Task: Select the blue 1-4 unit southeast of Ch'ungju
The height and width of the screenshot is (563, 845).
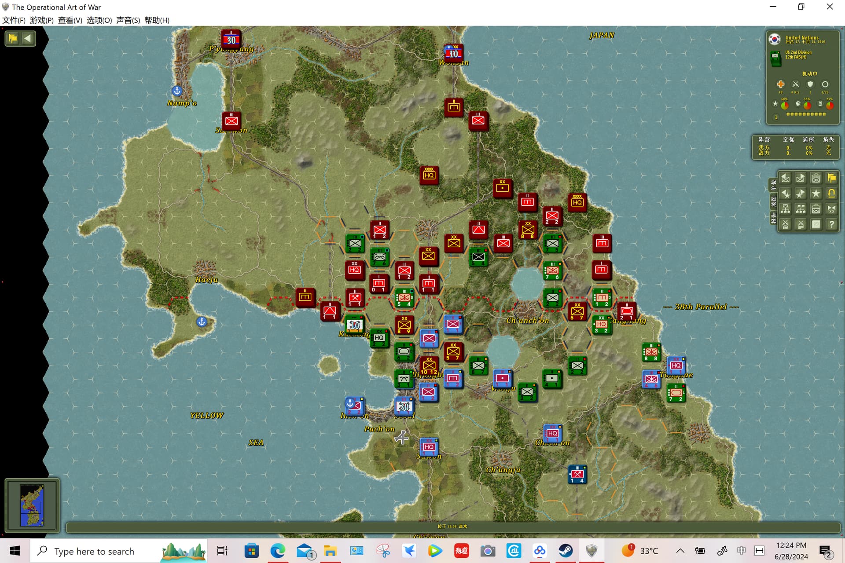Action: 577,474
